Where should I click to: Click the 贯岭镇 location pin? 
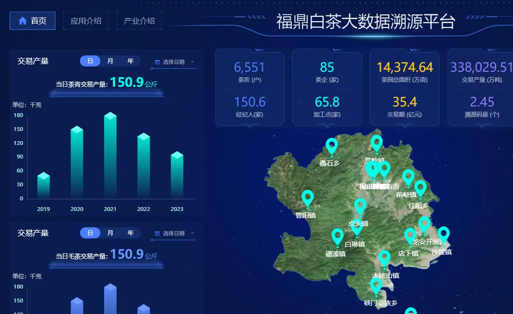click(377, 143)
